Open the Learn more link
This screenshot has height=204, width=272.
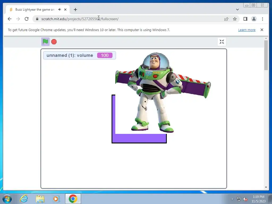pos(247,30)
